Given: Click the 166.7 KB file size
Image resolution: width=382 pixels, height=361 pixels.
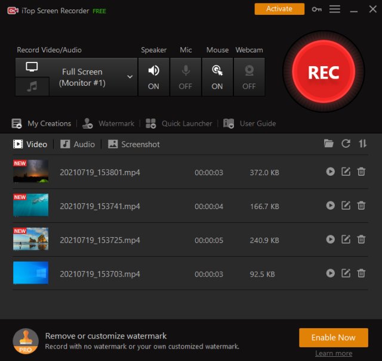Looking at the screenshot, I should click(x=264, y=206).
